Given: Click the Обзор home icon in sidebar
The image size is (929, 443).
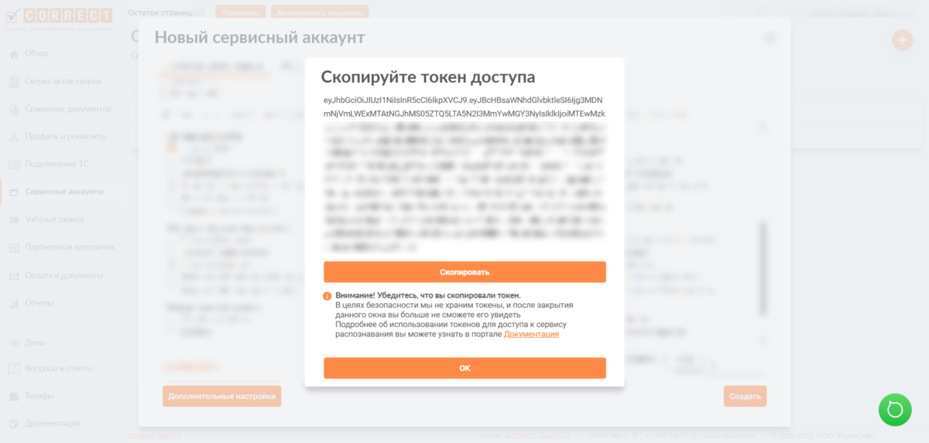Looking at the screenshot, I should coord(13,53).
